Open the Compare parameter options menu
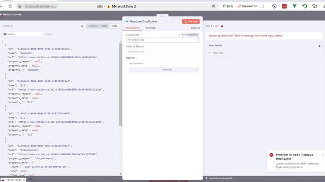 point(179,35)
